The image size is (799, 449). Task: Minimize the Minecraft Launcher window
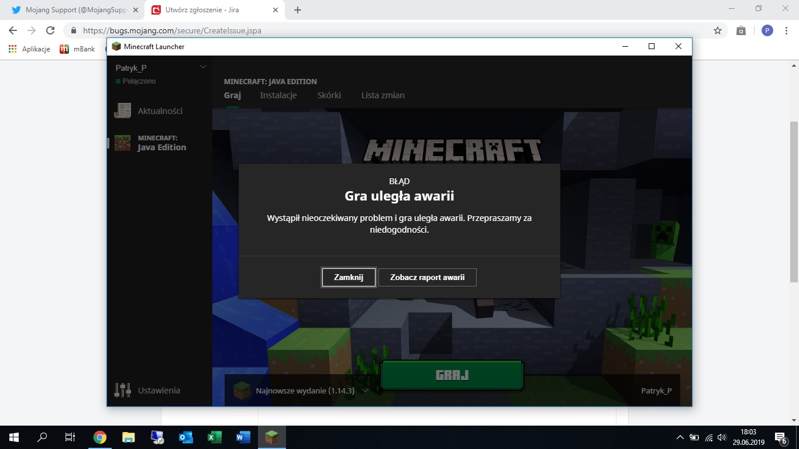point(625,47)
